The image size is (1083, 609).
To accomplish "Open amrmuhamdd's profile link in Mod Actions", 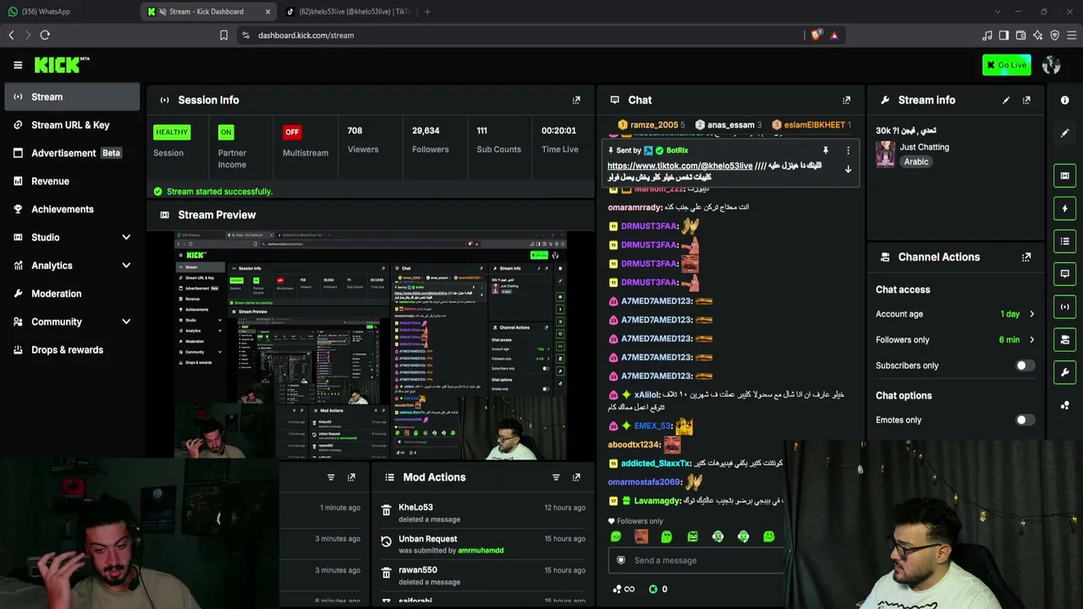I will point(481,551).
